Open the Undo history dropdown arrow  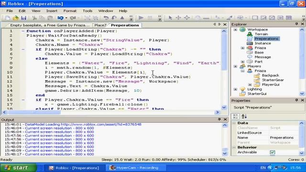pos(66,18)
